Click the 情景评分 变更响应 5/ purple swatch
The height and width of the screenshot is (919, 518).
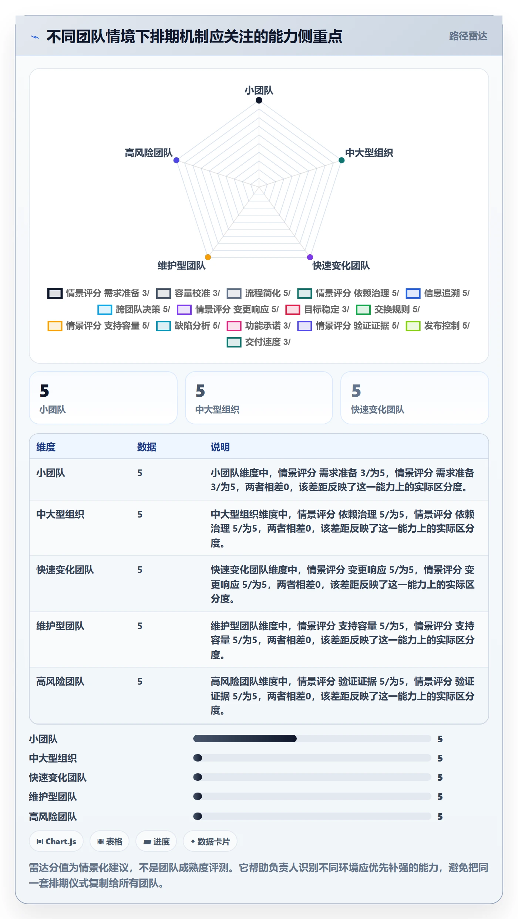coord(184,309)
